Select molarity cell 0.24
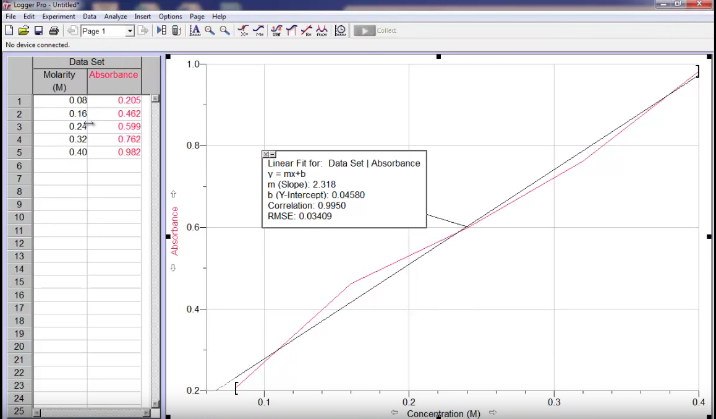 [60, 127]
